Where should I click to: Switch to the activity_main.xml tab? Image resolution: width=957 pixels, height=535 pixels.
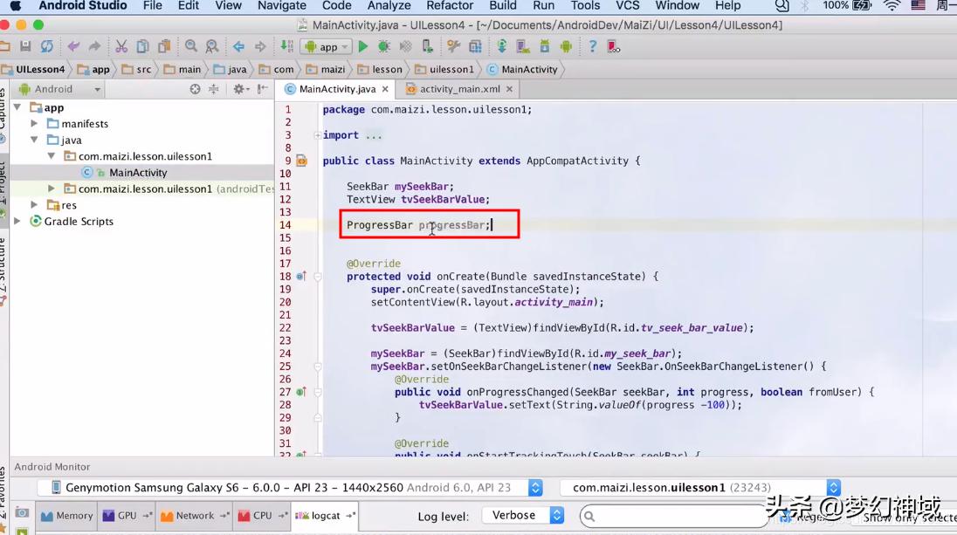(459, 89)
